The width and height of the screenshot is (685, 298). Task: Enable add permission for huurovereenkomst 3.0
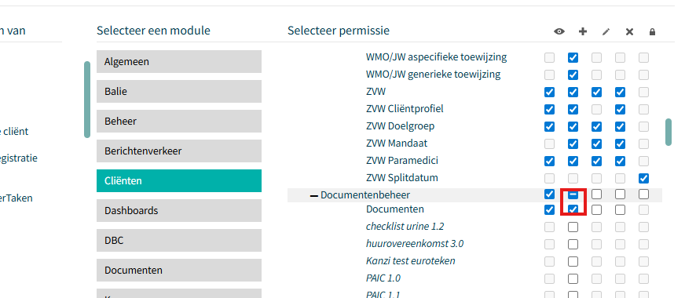click(573, 244)
